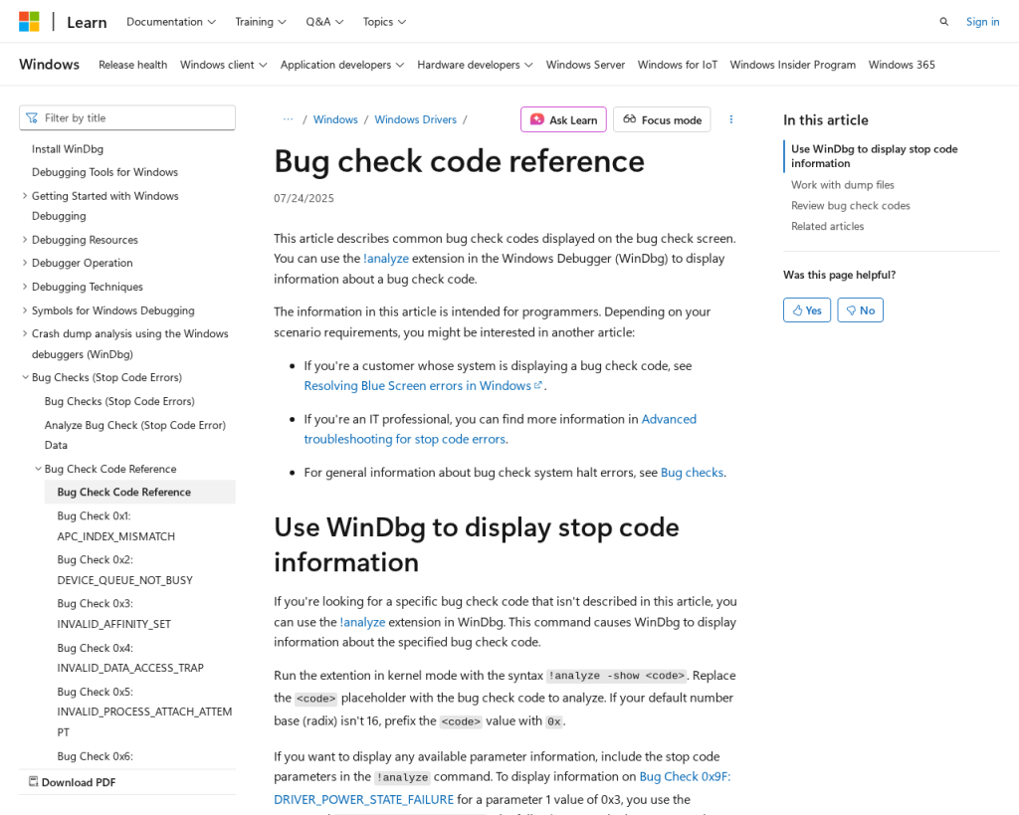Open the search magnifier icon
Viewport: 1019px width, 815px height.
[x=943, y=22]
